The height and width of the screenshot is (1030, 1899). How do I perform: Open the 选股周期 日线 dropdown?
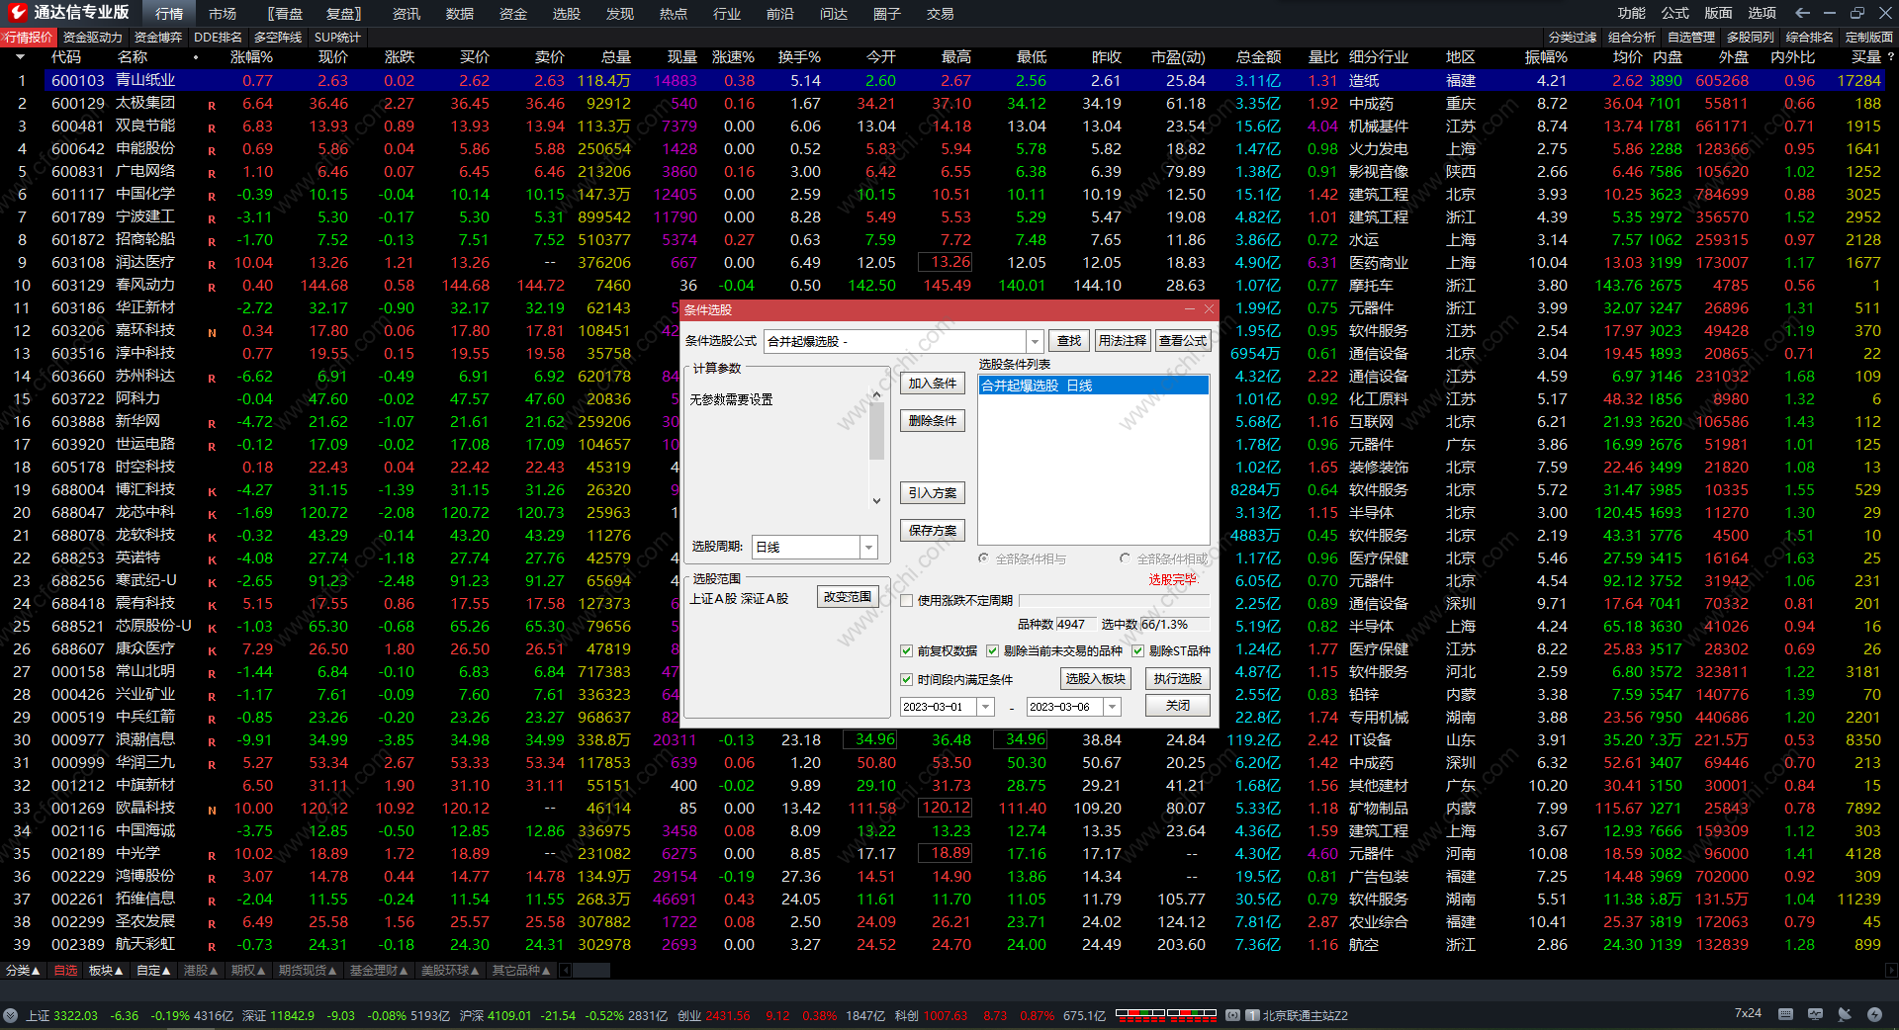tap(868, 547)
